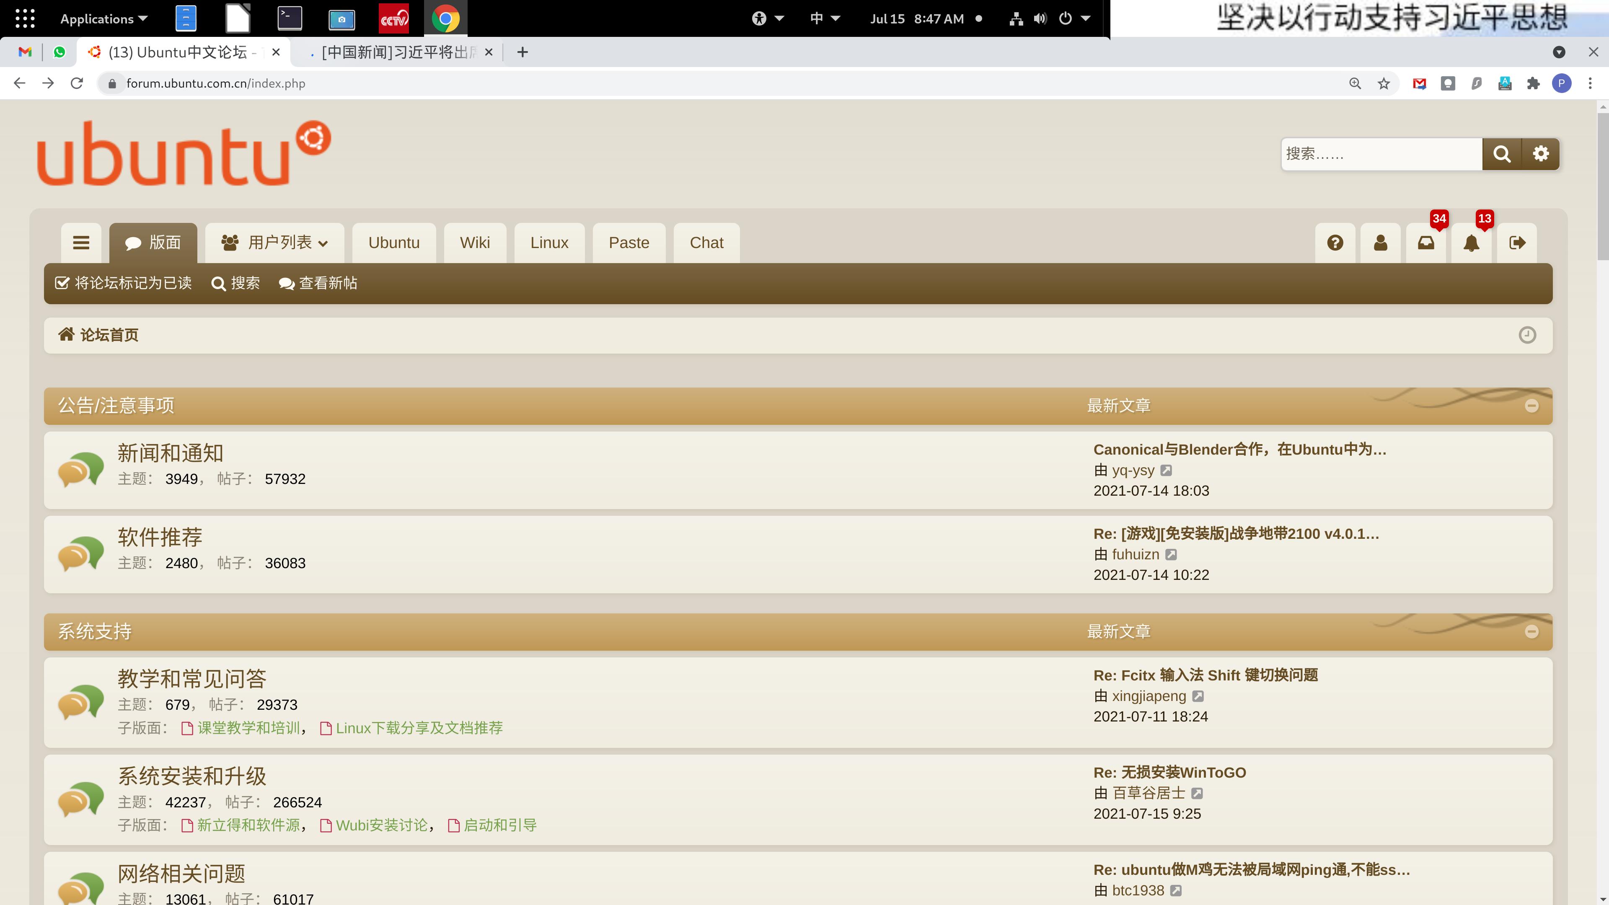Collapse the 公告/注意事项 category

[x=1531, y=406]
